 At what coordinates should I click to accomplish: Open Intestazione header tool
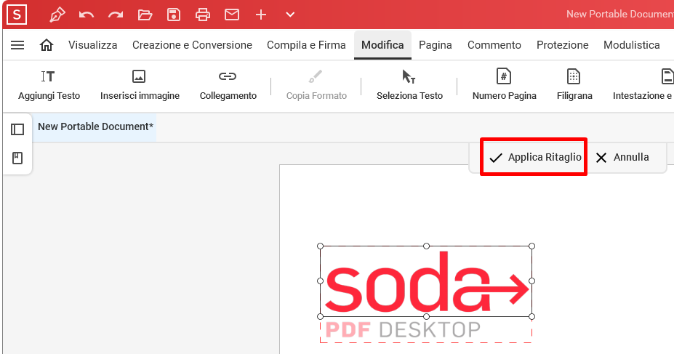tap(643, 86)
